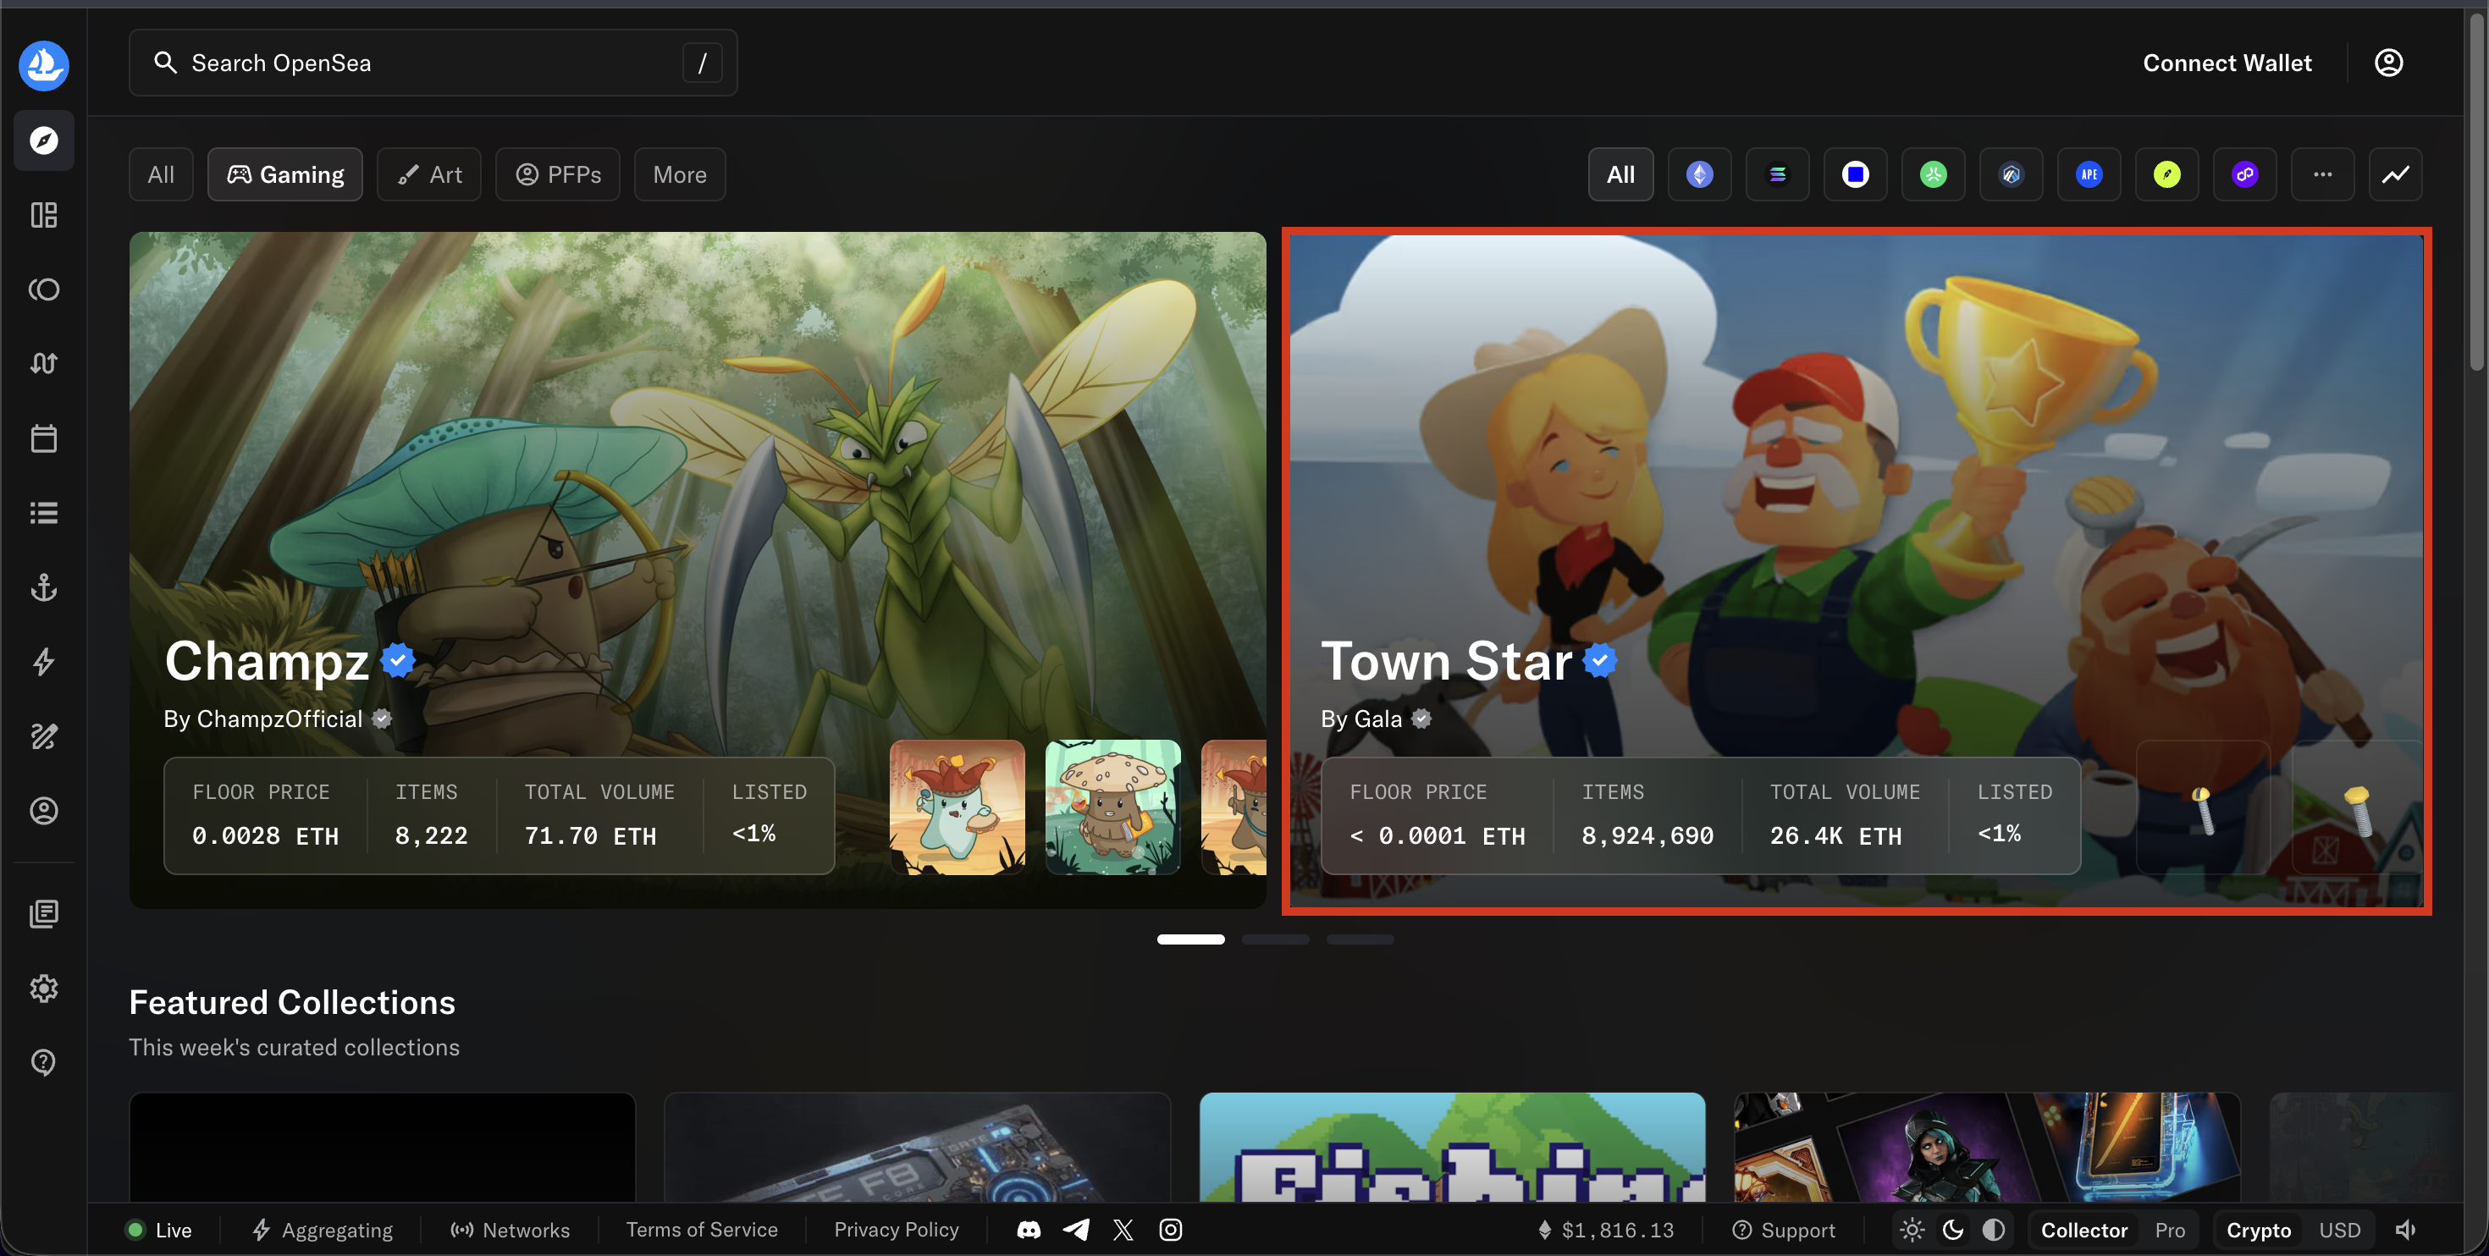The height and width of the screenshot is (1256, 2489).
Task: Open the pixel-art Fishing featured collection card
Action: coord(1452,1147)
